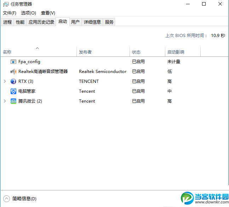
Task: Select the RTX (3) entry name
Action: point(26,81)
